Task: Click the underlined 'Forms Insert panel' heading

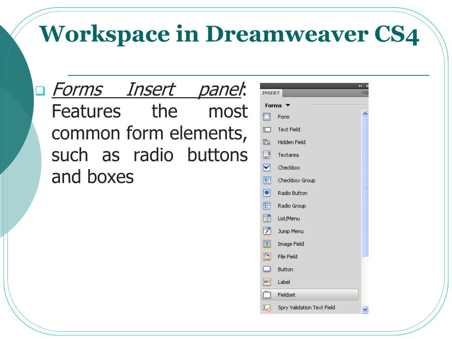Action: tap(147, 89)
